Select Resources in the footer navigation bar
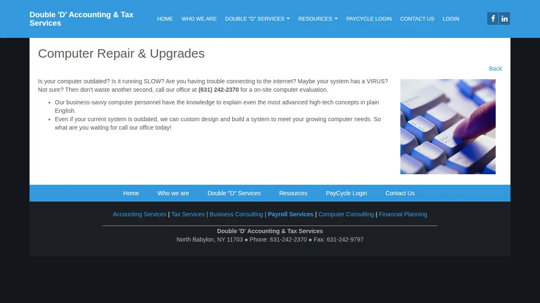The width and height of the screenshot is (540, 303). [293, 193]
